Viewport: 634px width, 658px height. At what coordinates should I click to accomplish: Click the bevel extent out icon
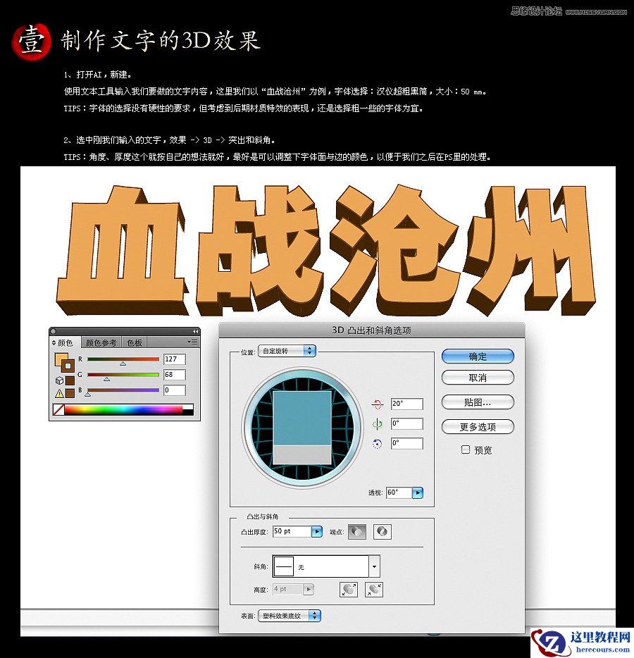(x=348, y=590)
